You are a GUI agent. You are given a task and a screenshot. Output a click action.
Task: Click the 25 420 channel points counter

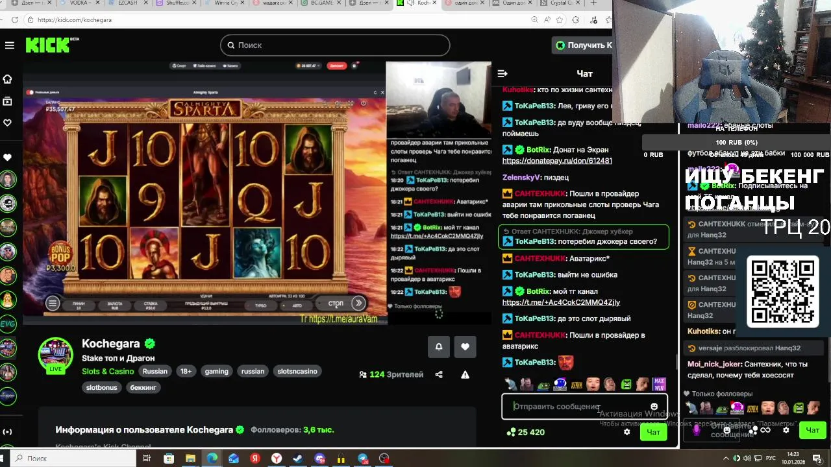pos(525,432)
